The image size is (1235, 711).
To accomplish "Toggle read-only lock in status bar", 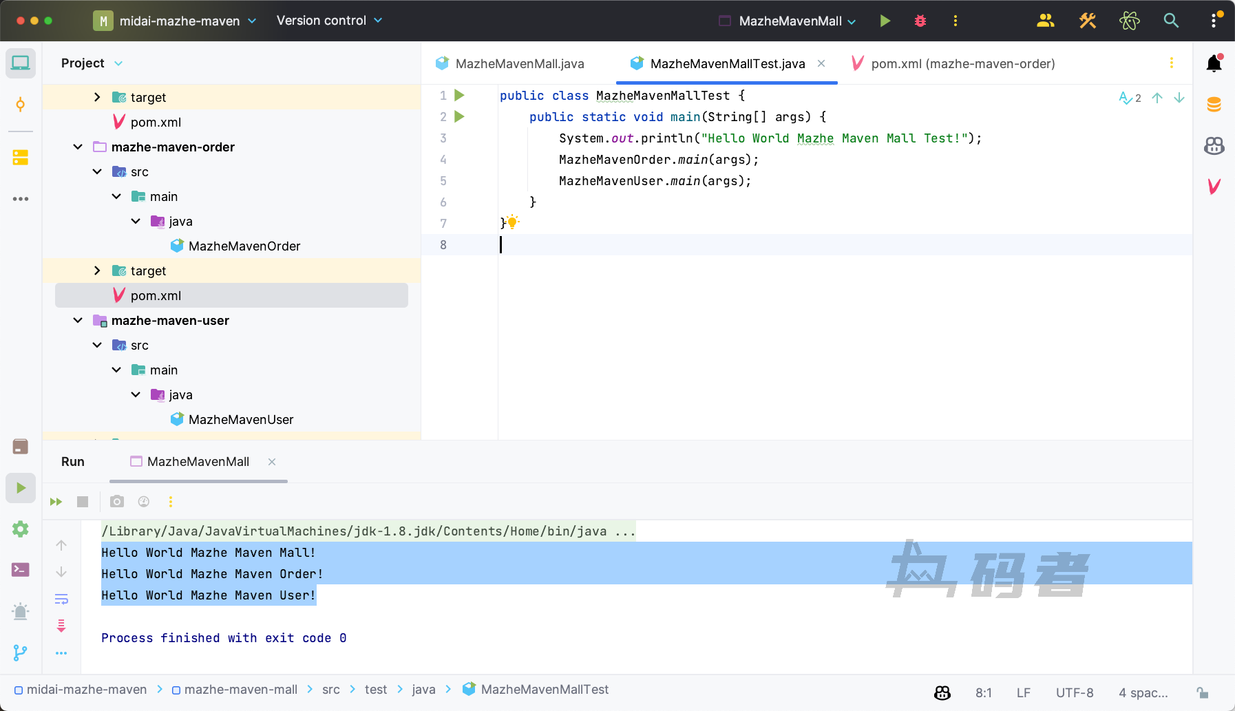I will [x=1203, y=693].
